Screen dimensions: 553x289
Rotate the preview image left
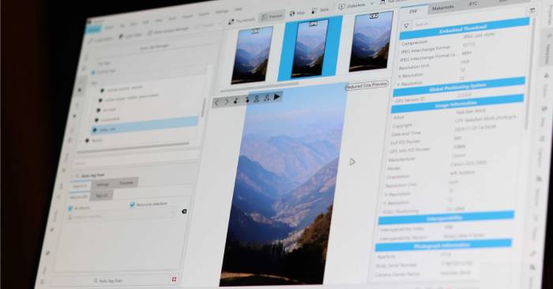pos(236,100)
